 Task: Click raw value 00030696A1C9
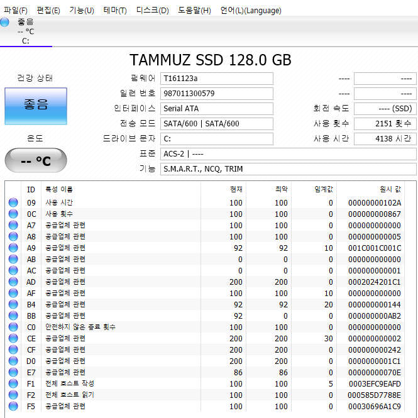tap(375, 407)
